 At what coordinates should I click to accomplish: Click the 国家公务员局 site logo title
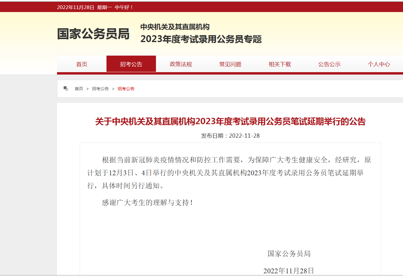[93, 34]
